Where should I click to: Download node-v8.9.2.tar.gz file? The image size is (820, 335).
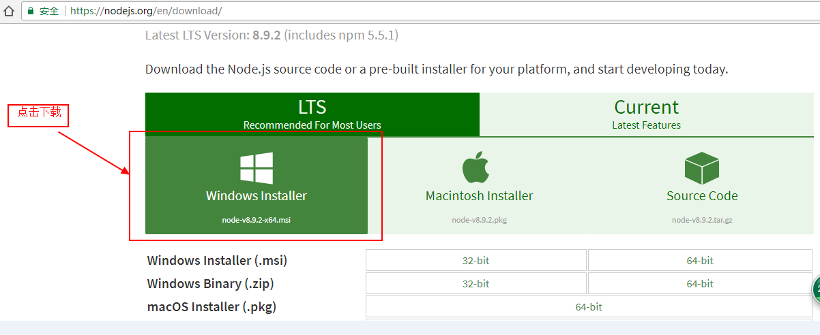pos(702,220)
